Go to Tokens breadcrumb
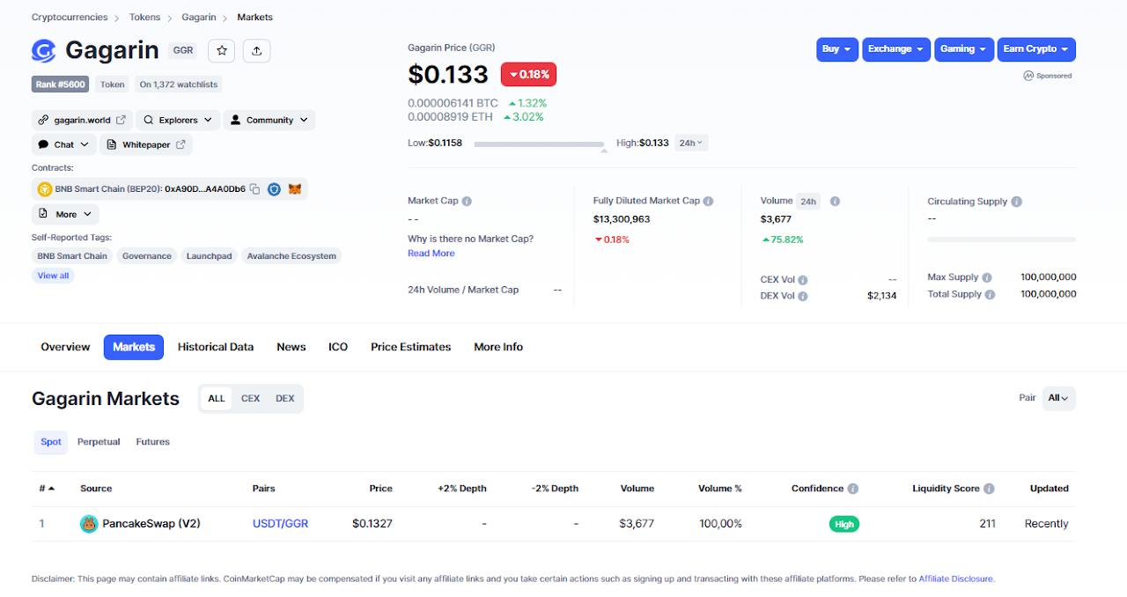Image resolution: width=1127 pixels, height=597 pixels. tap(145, 17)
